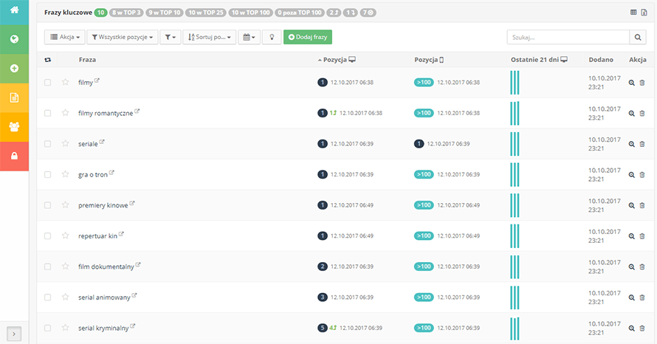Screen dimensions: 657x344
Task: Star the filmy phrase
Action: (x=66, y=82)
